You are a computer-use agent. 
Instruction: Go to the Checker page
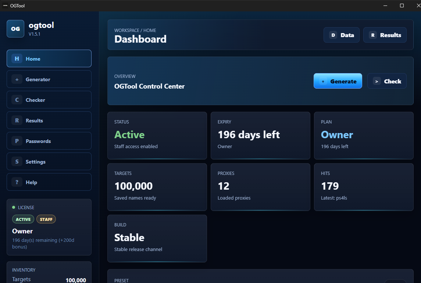[x=49, y=100]
